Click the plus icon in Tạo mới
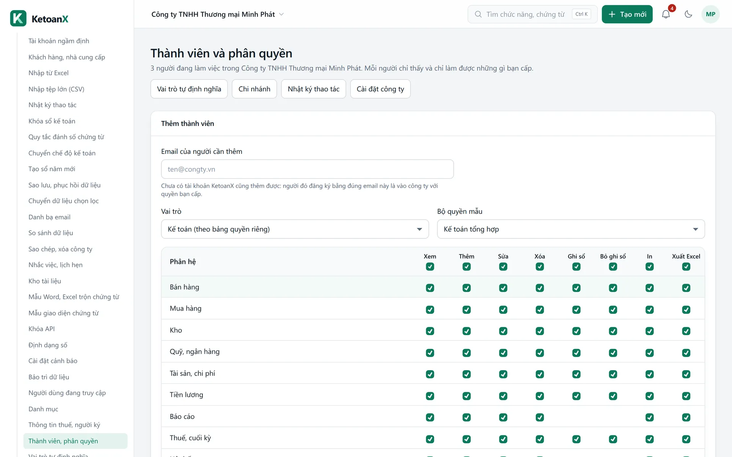The width and height of the screenshot is (732, 457). pos(612,14)
